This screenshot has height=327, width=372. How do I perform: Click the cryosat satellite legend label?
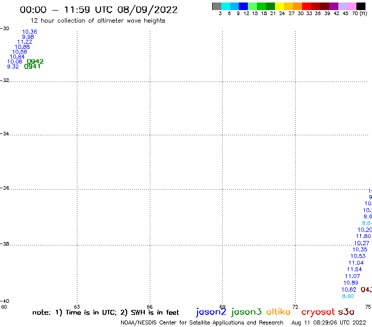tap(318, 312)
